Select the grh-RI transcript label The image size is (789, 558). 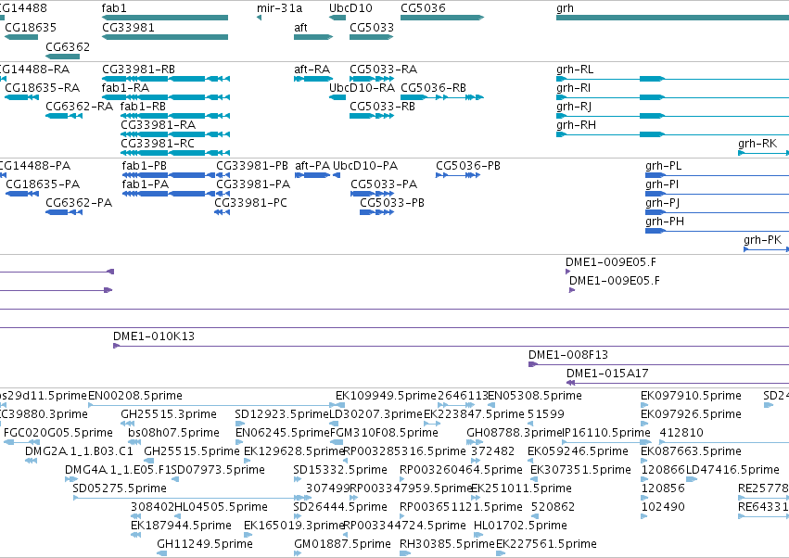(x=573, y=88)
